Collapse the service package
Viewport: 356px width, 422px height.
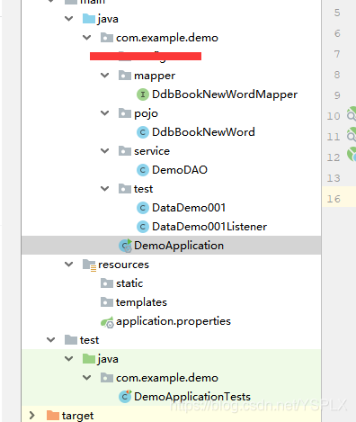[105, 151]
